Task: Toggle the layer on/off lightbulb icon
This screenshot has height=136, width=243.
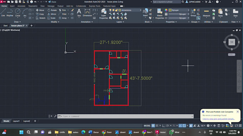Action: pyautogui.click(x=110, y=10)
